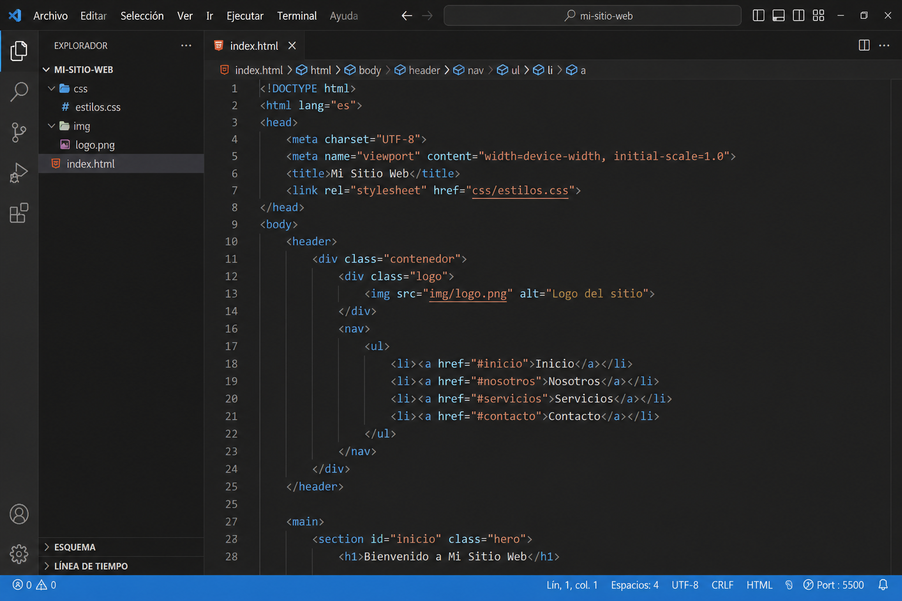The width and height of the screenshot is (902, 601).
Task: Change line ending via CRLF
Action: coord(722,585)
